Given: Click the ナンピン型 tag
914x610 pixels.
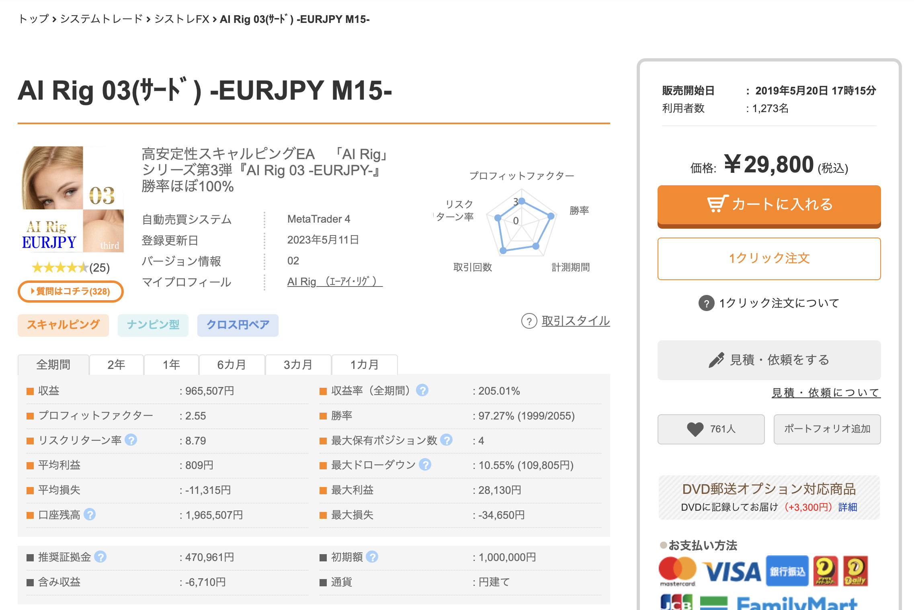Looking at the screenshot, I should coord(153,325).
